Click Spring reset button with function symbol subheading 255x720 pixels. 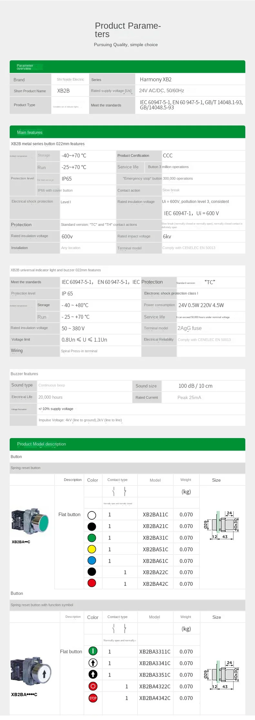point(42,605)
